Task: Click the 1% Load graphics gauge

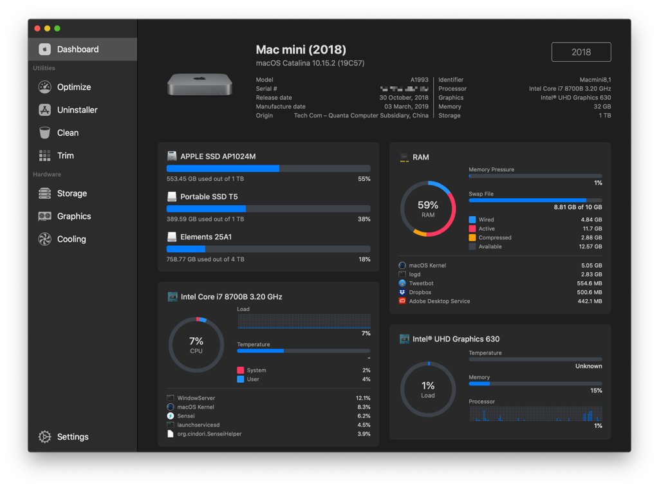Action: click(x=428, y=389)
